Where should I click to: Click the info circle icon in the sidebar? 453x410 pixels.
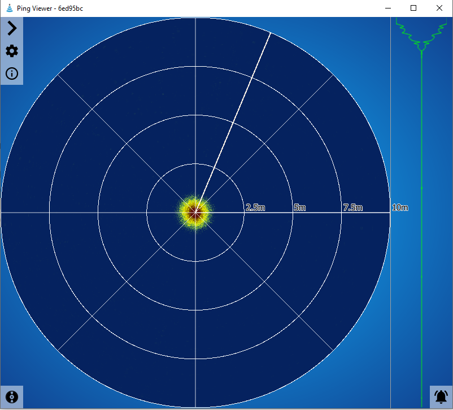tap(11, 74)
